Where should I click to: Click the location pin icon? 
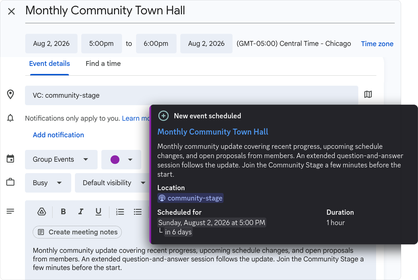11,94
